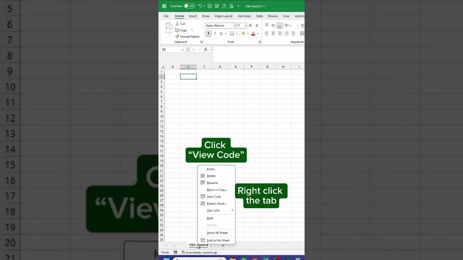Open the Aptos Narrow font name box
This screenshot has width=463, height=260.
coord(221,26)
